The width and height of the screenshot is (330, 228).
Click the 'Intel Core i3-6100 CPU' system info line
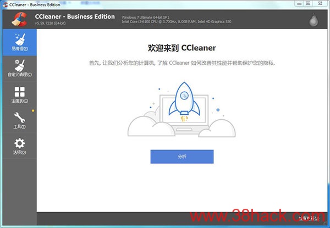pyautogui.click(x=177, y=21)
